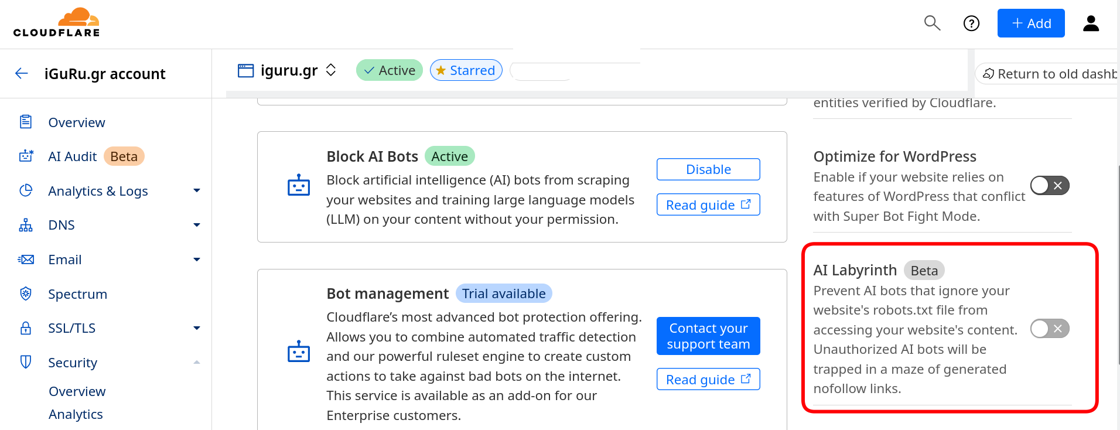Click the Spectrum shield icon
The height and width of the screenshot is (430, 1120).
pyautogui.click(x=26, y=294)
